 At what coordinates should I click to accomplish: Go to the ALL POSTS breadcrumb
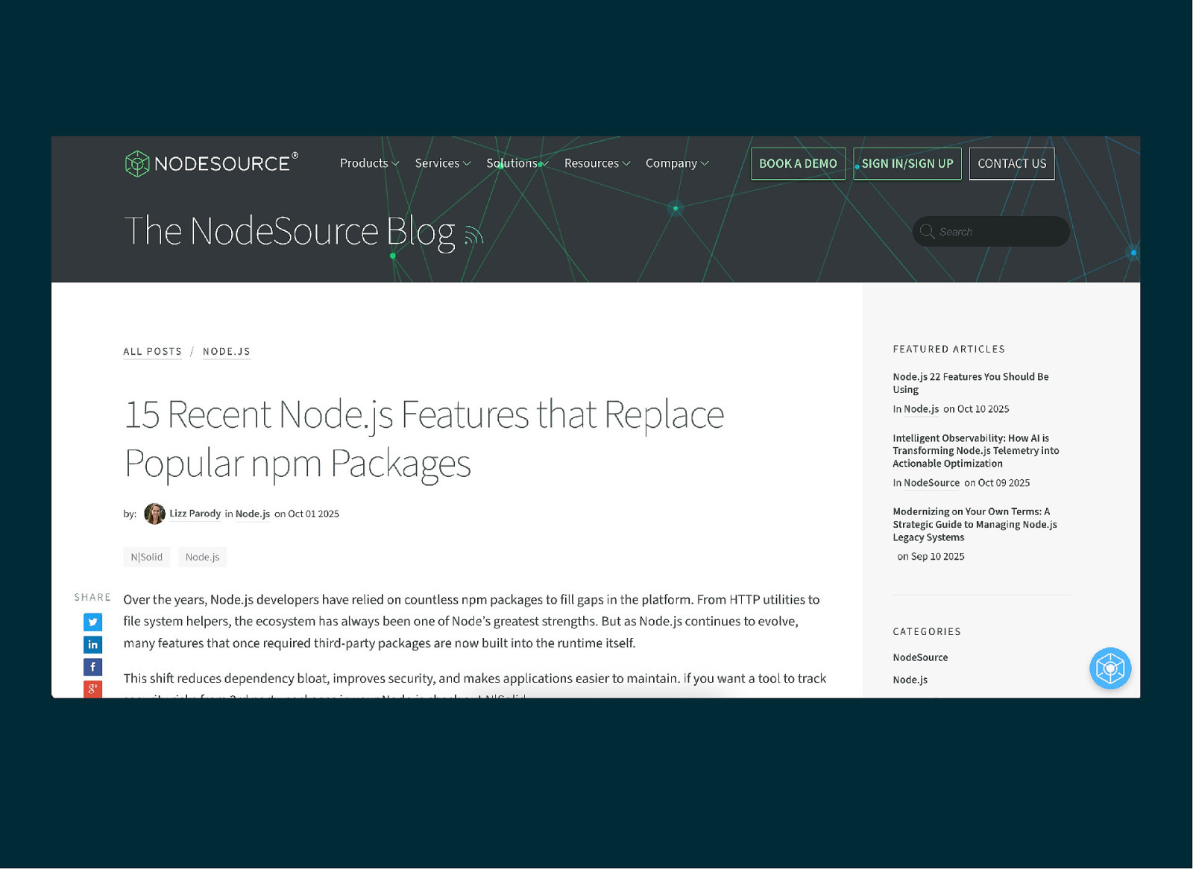[152, 352]
